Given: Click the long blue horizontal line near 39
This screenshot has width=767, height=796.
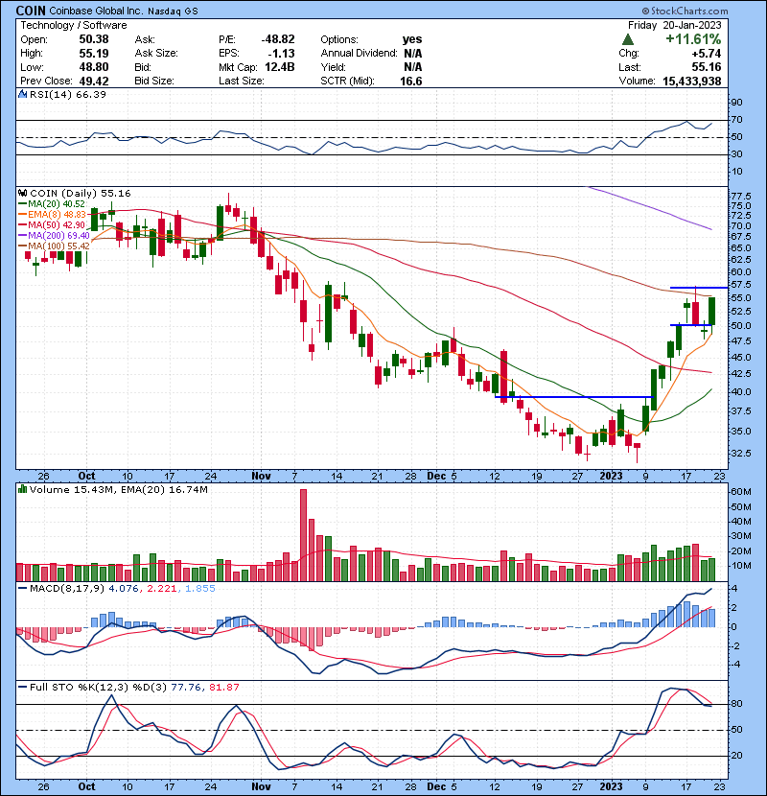Looking at the screenshot, I should click(x=573, y=397).
